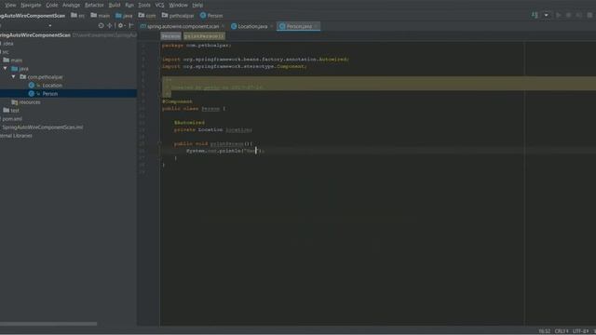This screenshot has width=596, height=335.
Task: Open the Run menu
Action: [x=129, y=5]
